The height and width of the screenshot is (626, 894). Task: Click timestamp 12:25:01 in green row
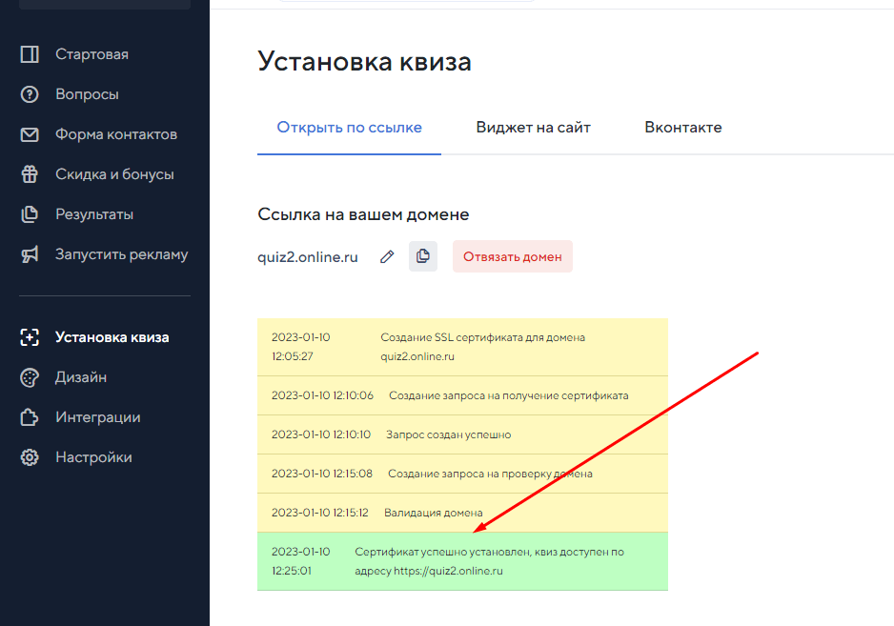pyautogui.click(x=292, y=571)
